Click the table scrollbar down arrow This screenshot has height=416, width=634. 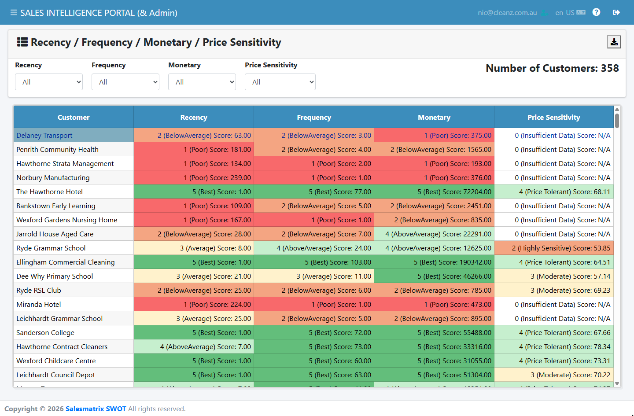[x=617, y=384]
